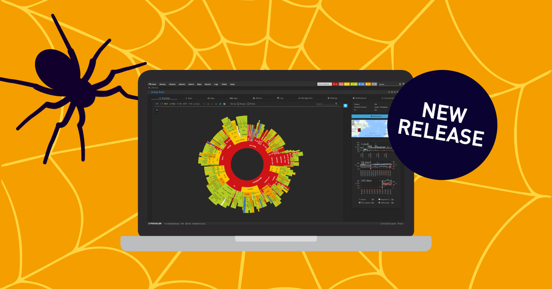The image size is (552, 289).
Task: Click the center of the red sunburst ring
Action: click(247, 164)
